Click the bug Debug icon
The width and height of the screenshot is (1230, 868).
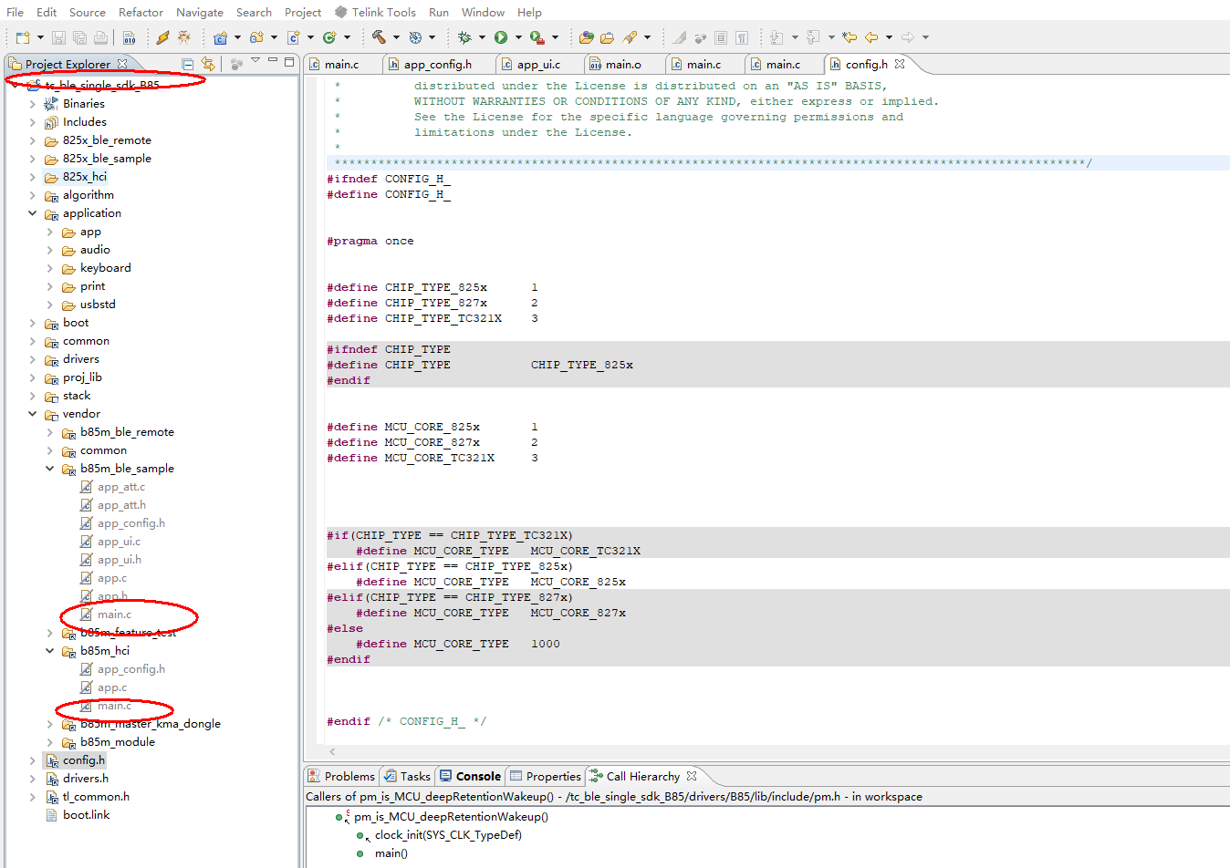(x=464, y=37)
